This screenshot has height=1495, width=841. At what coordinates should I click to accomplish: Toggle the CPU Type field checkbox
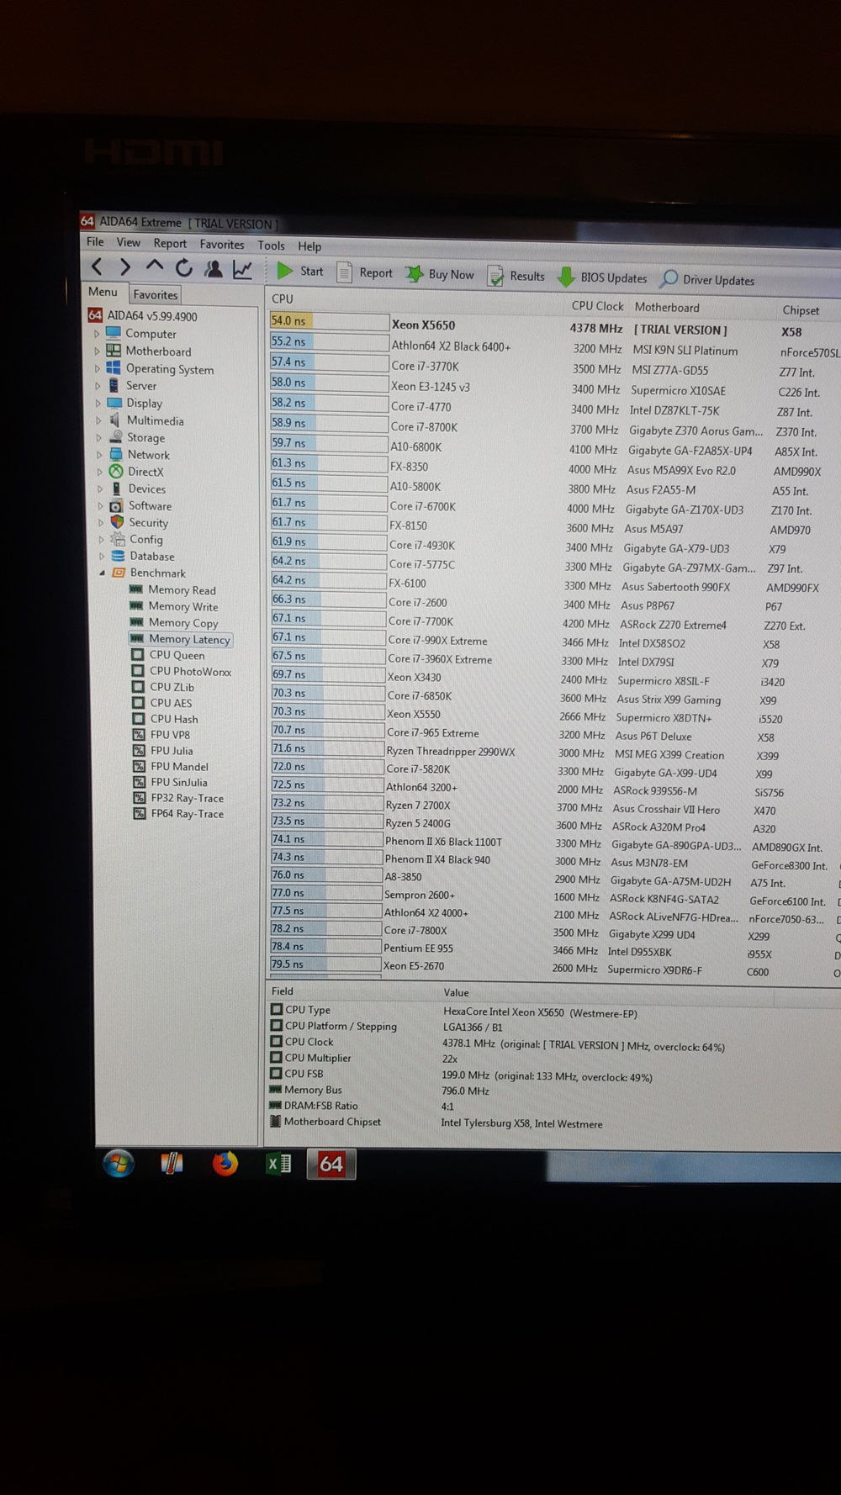[277, 1009]
